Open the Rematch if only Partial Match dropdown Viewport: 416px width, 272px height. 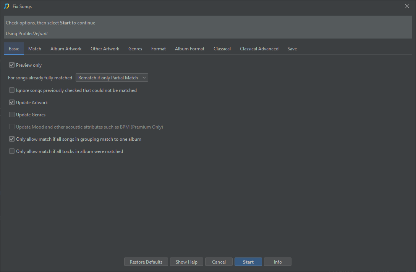pos(112,78)
